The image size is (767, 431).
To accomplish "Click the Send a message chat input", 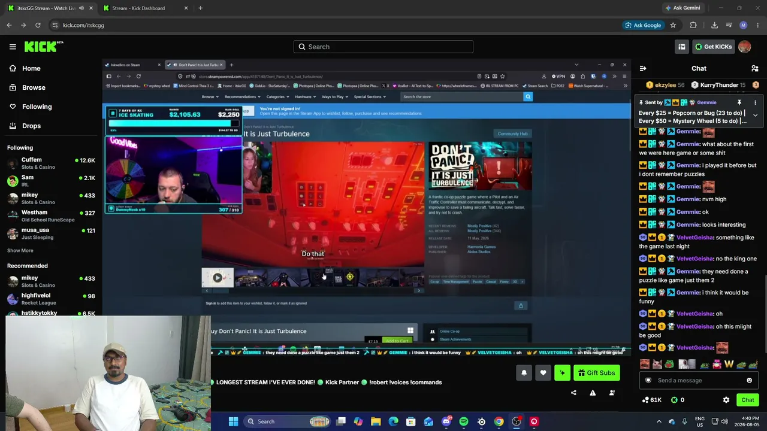I will [699, 380].
